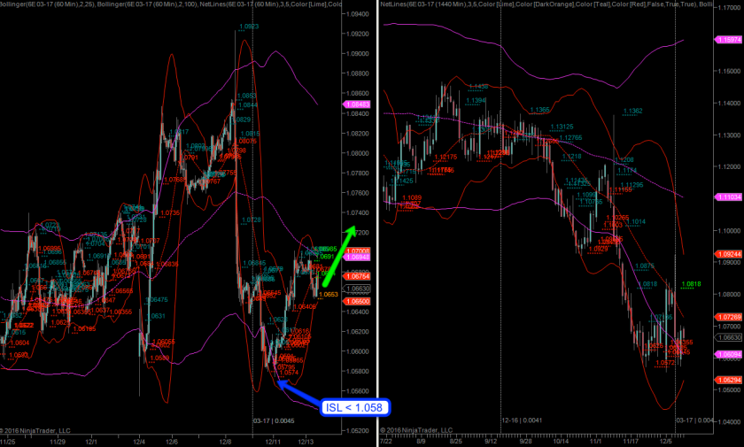Select the magenta 1.08483 price marker, left chart
This screenshot has width=744, height=447.
(x=358, y=104)
